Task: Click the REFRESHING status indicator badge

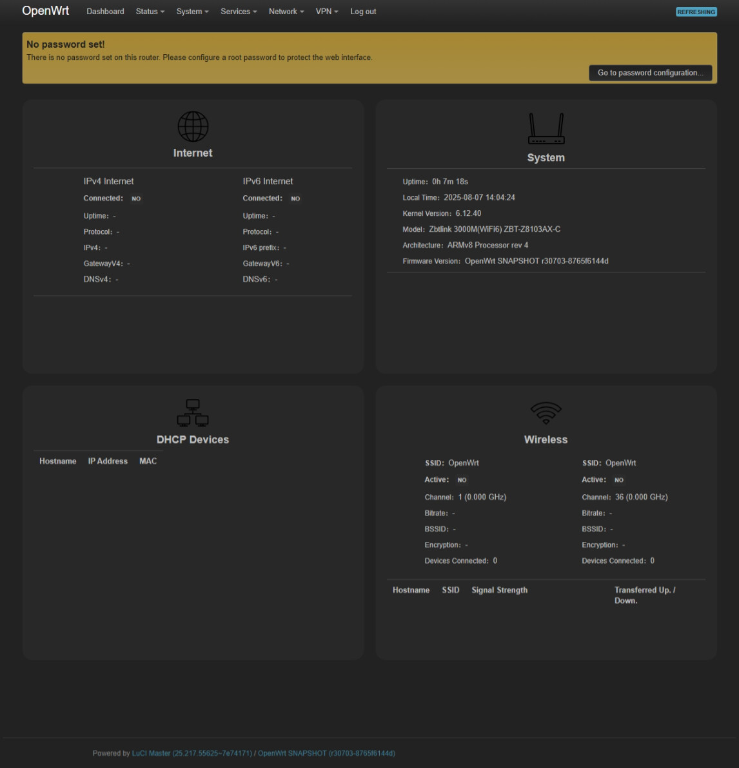Action: (x=696, y=12)
